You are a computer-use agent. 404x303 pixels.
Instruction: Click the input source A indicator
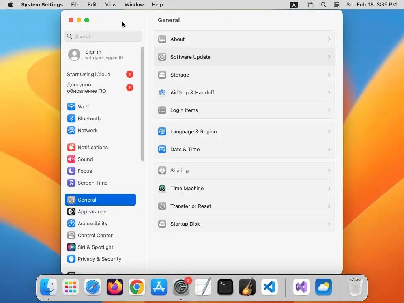point(294,5)
